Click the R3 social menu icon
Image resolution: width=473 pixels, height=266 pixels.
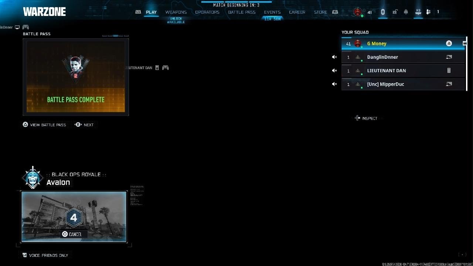tap(418, 12)
